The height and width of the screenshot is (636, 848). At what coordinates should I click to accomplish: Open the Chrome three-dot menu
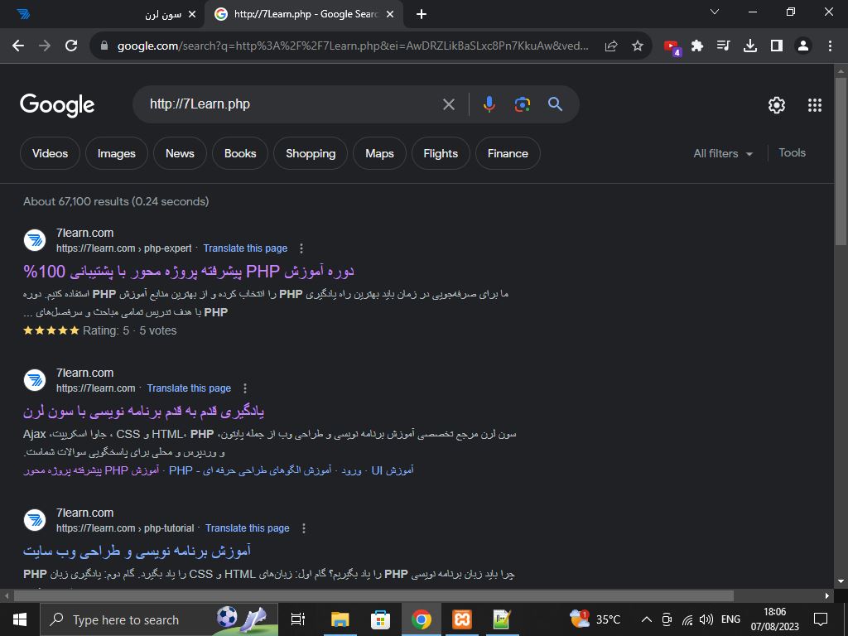[830, 46]
